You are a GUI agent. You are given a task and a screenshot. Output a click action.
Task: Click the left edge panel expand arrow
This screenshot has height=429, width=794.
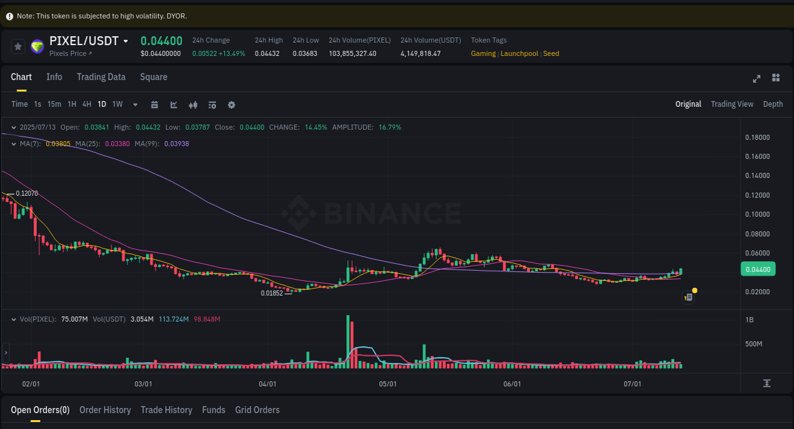pos(5,353)
